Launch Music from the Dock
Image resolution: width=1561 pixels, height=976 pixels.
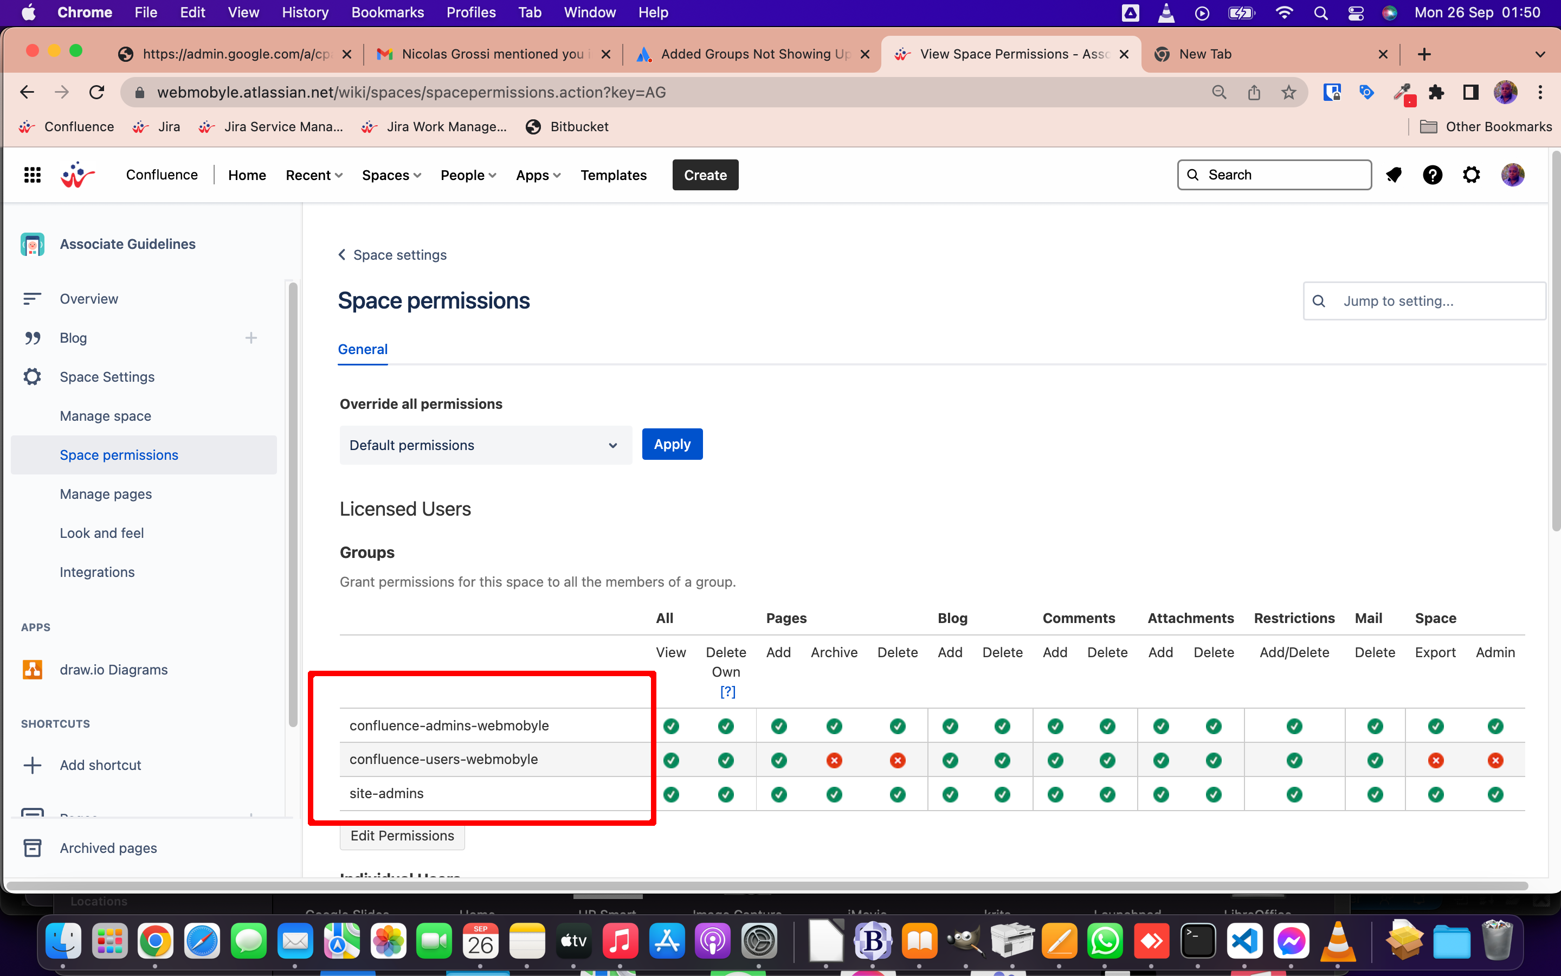(620, 941)
